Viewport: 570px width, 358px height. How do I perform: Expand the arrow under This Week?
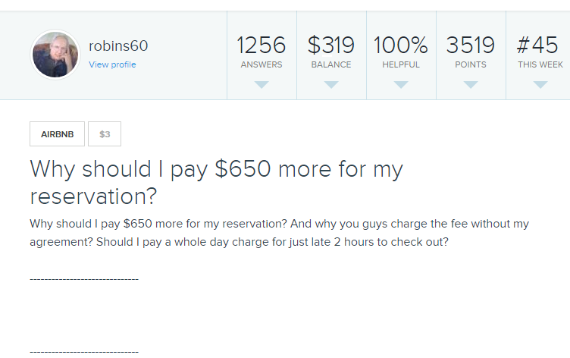coord(540,85)
